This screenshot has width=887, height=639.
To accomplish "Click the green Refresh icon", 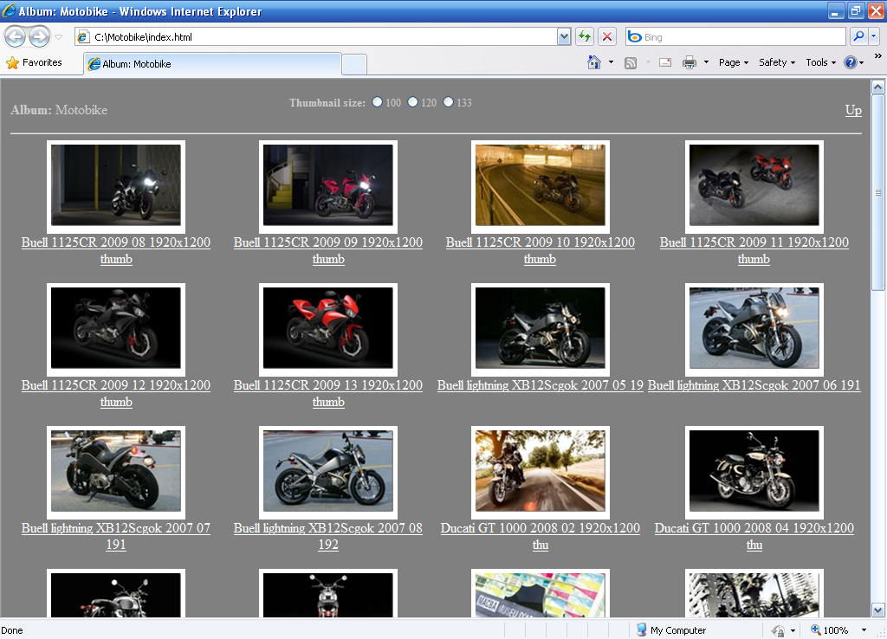I will tap(585, 37).
